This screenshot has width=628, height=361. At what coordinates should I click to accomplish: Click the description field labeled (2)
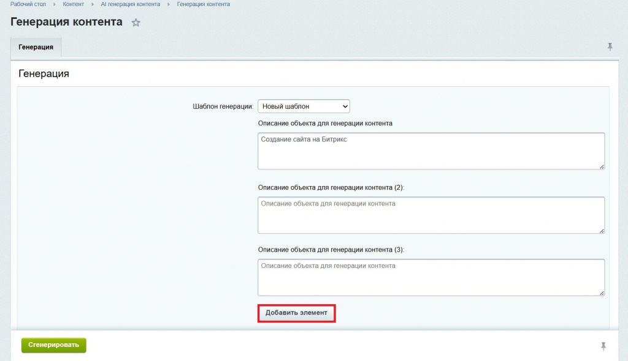431,215
